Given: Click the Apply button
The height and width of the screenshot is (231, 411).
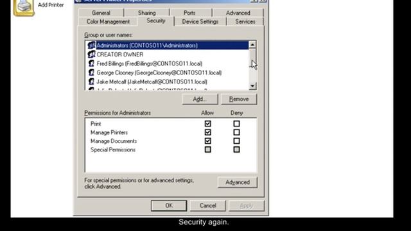Looking at the screenshot, I should (247, 205).
